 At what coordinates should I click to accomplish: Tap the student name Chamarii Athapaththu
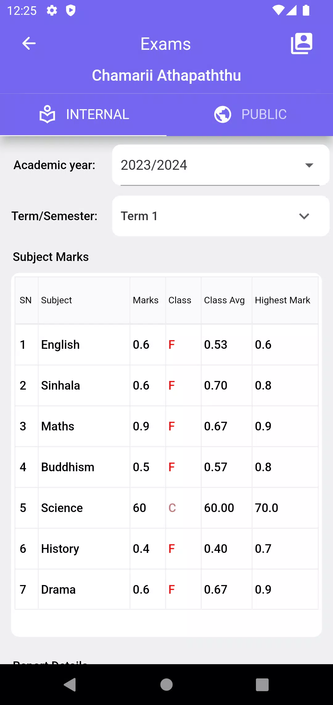pos(166,75)
